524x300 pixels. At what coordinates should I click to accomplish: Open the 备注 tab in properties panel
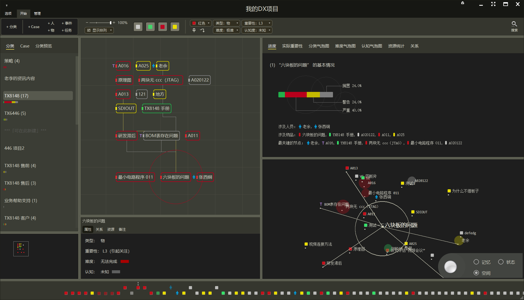[x=122, y=229]
